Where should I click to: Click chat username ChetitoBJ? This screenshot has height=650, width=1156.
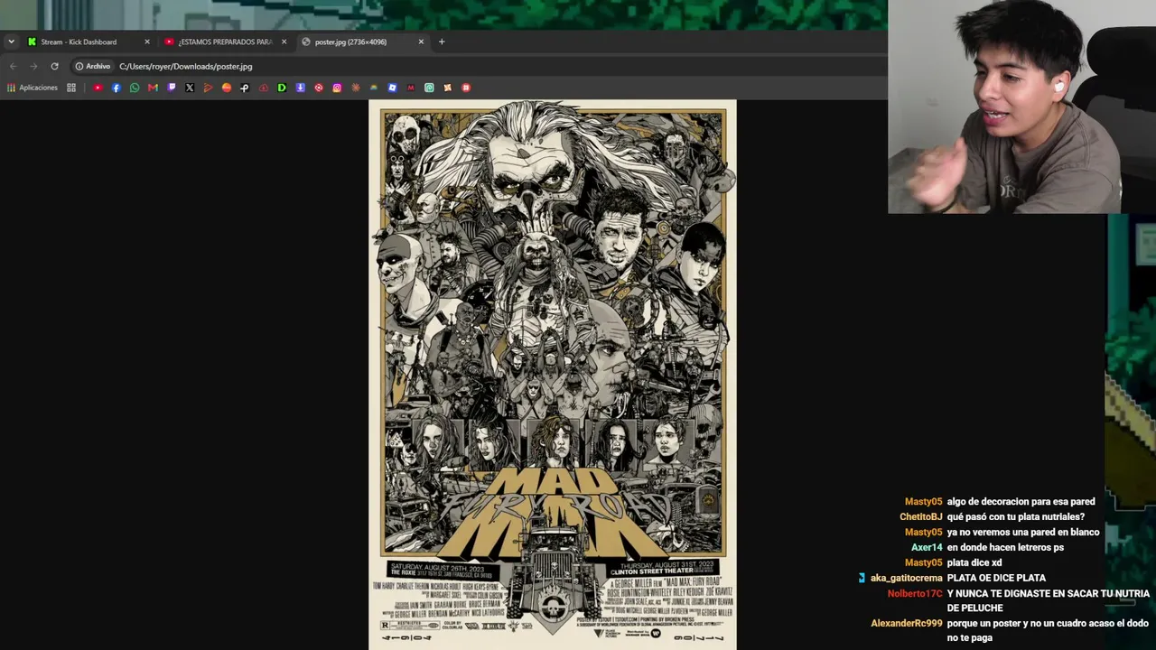tap(921, 517)
